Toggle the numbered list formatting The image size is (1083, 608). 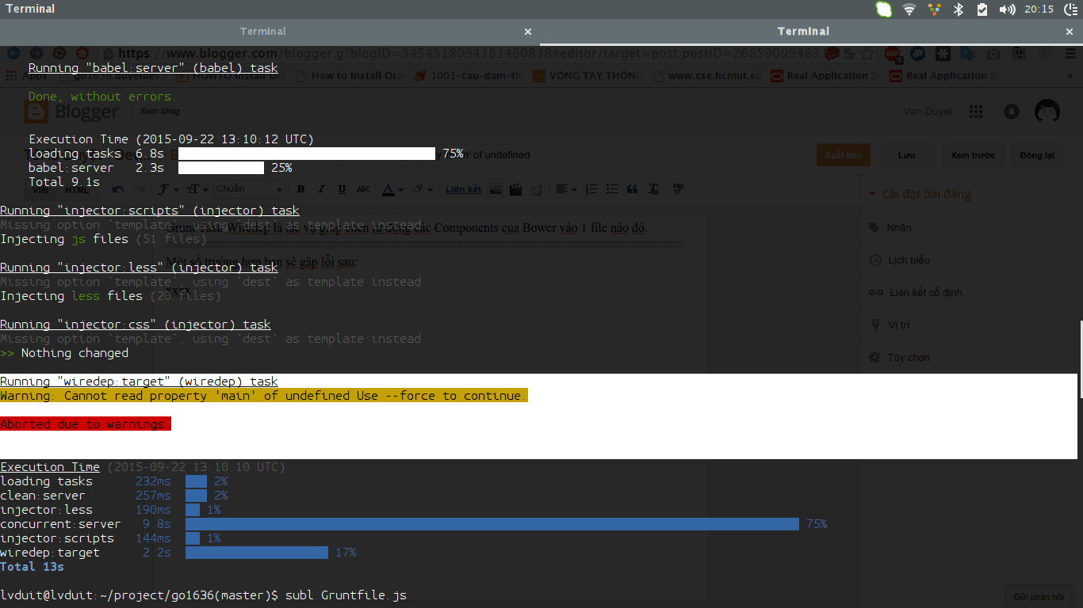tap(590, 188)
